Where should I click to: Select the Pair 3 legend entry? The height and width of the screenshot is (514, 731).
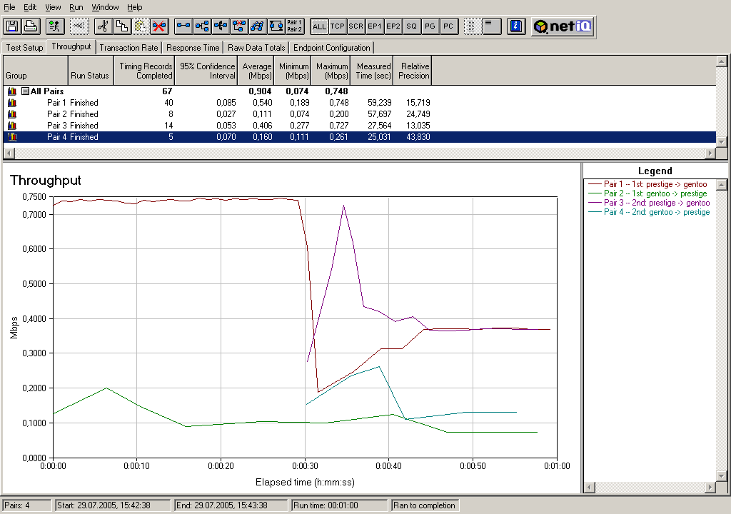[656, 203]
